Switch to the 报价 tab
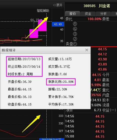 73,14
